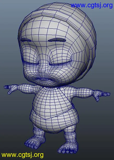The image size is (114, 160).
Task: Pick the foot with toes on the viewer's left
Action: (x=34, y=142)
